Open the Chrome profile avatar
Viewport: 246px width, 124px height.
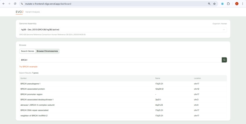237,4
